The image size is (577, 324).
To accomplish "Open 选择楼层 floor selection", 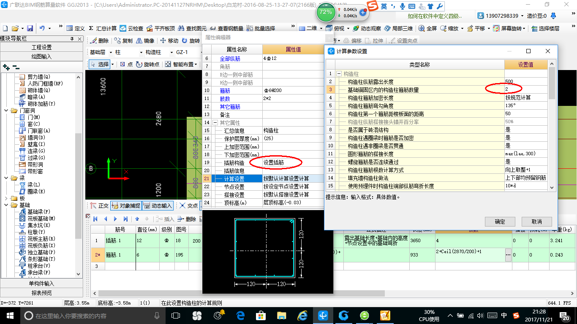I will 545,28.
